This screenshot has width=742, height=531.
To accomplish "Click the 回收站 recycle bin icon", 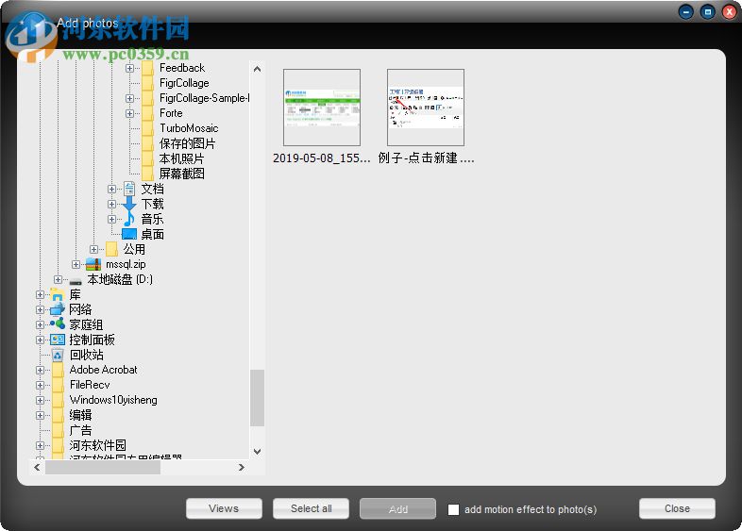I will tap(58, 356).
